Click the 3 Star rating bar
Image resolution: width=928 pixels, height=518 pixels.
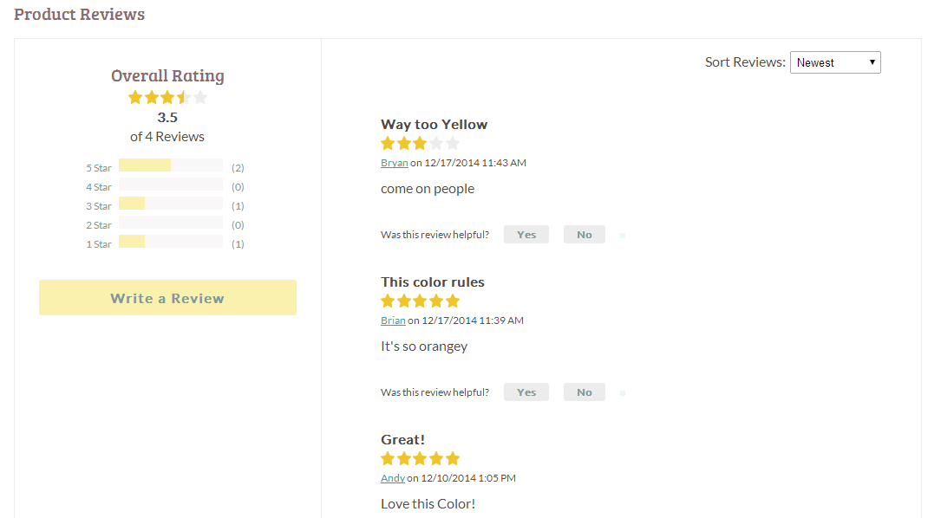coord(171,204)
